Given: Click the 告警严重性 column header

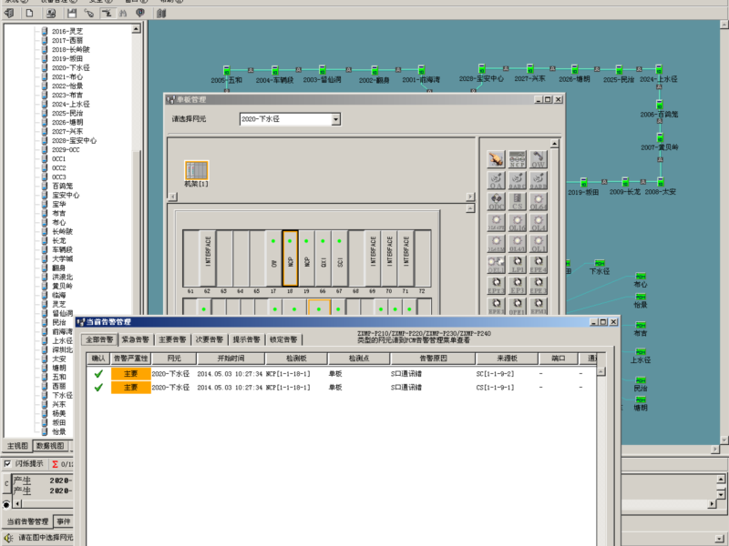Looking at the screenshot, I should pos(129,359).
